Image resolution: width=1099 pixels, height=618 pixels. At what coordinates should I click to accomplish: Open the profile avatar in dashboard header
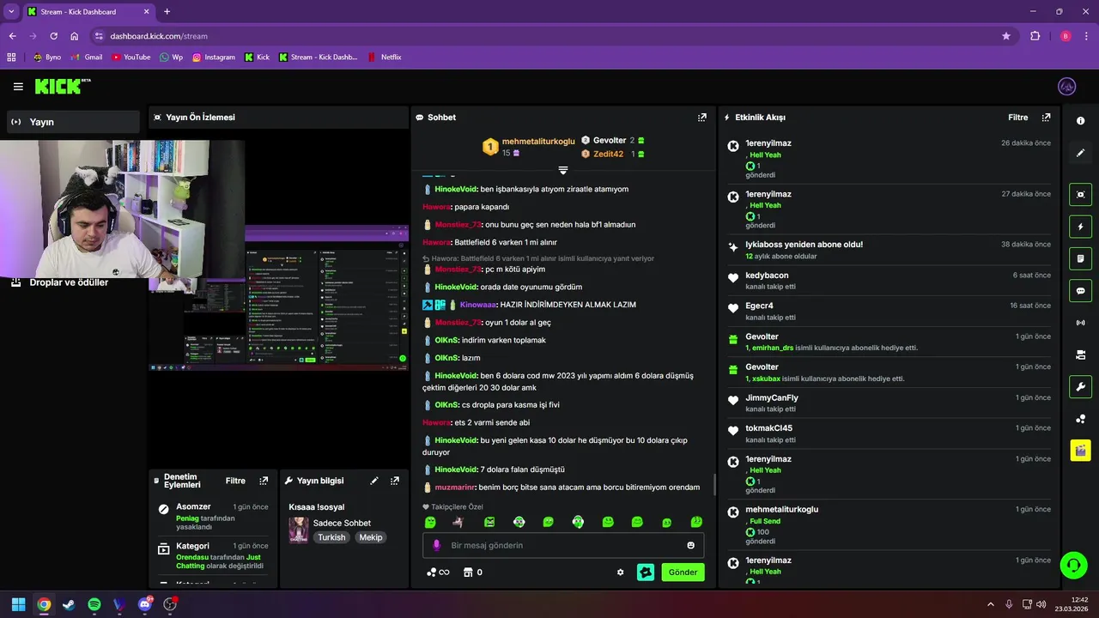tap(1067, 87)
